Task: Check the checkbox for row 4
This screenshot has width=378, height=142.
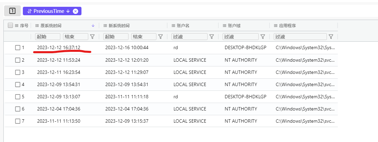Action: (x=18, y=84)
